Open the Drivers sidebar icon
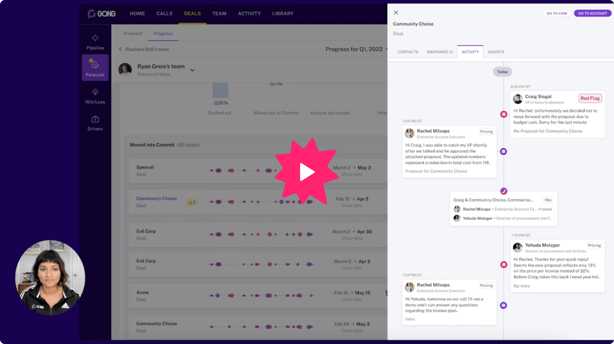614x344 pixels. click(95, 123)
